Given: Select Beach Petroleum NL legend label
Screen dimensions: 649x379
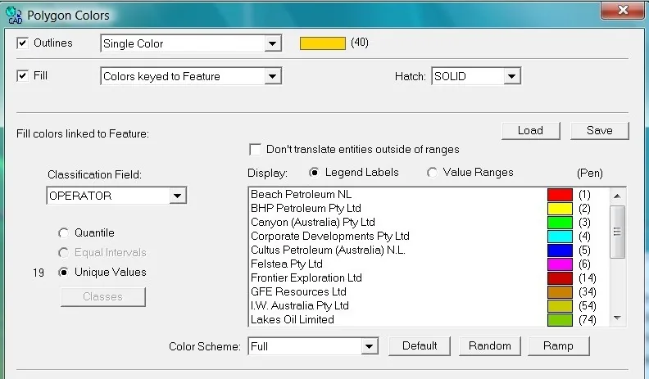Looking at the screenshot, I should 301,194.
